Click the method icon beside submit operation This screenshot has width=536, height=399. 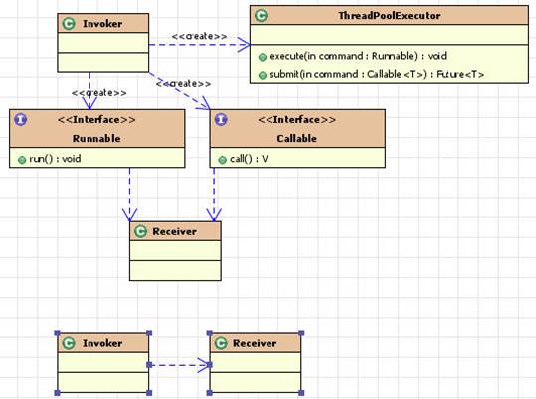[x=263, y=75]
